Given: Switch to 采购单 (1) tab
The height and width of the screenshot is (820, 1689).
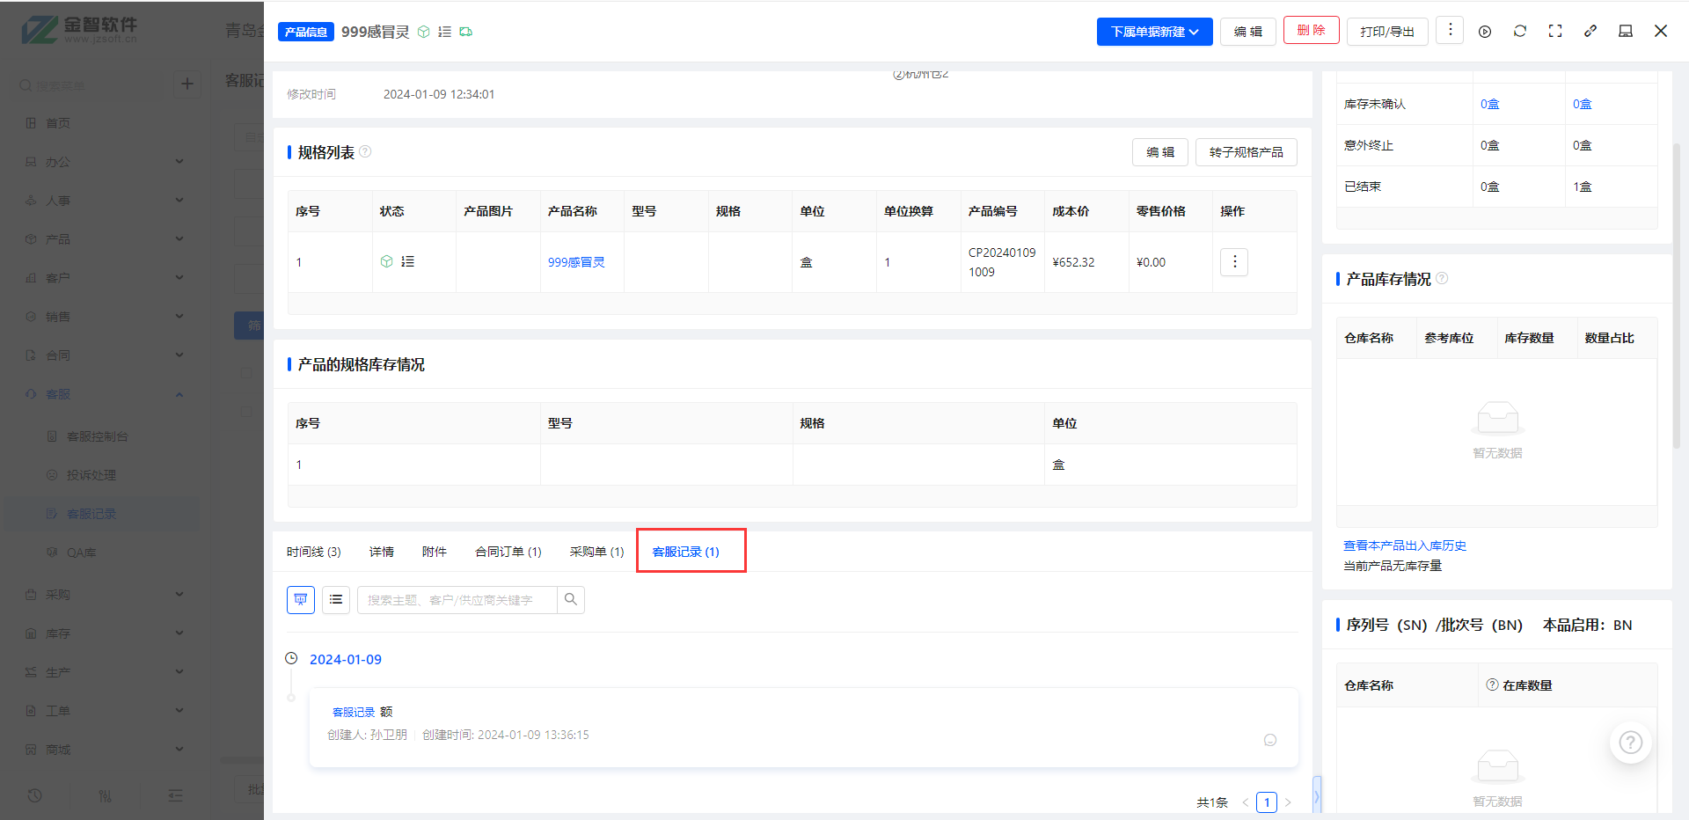Looking at the screenshot, I should coord(596,552).
